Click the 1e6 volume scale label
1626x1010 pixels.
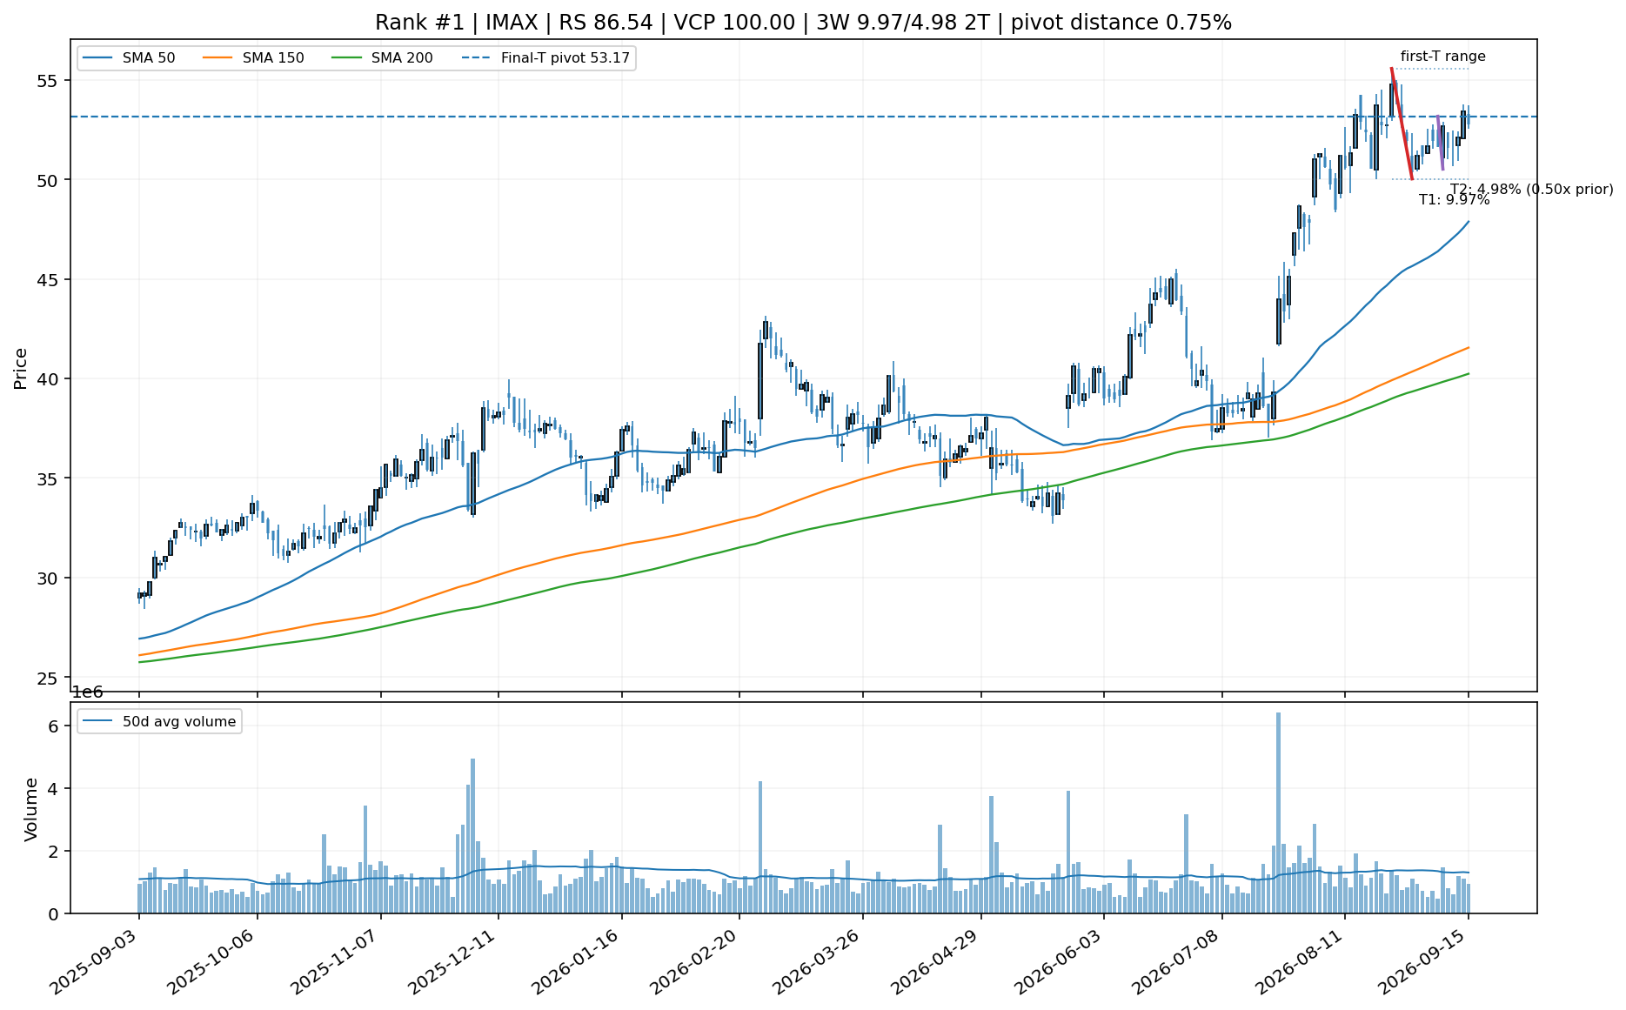coord(87,692)
